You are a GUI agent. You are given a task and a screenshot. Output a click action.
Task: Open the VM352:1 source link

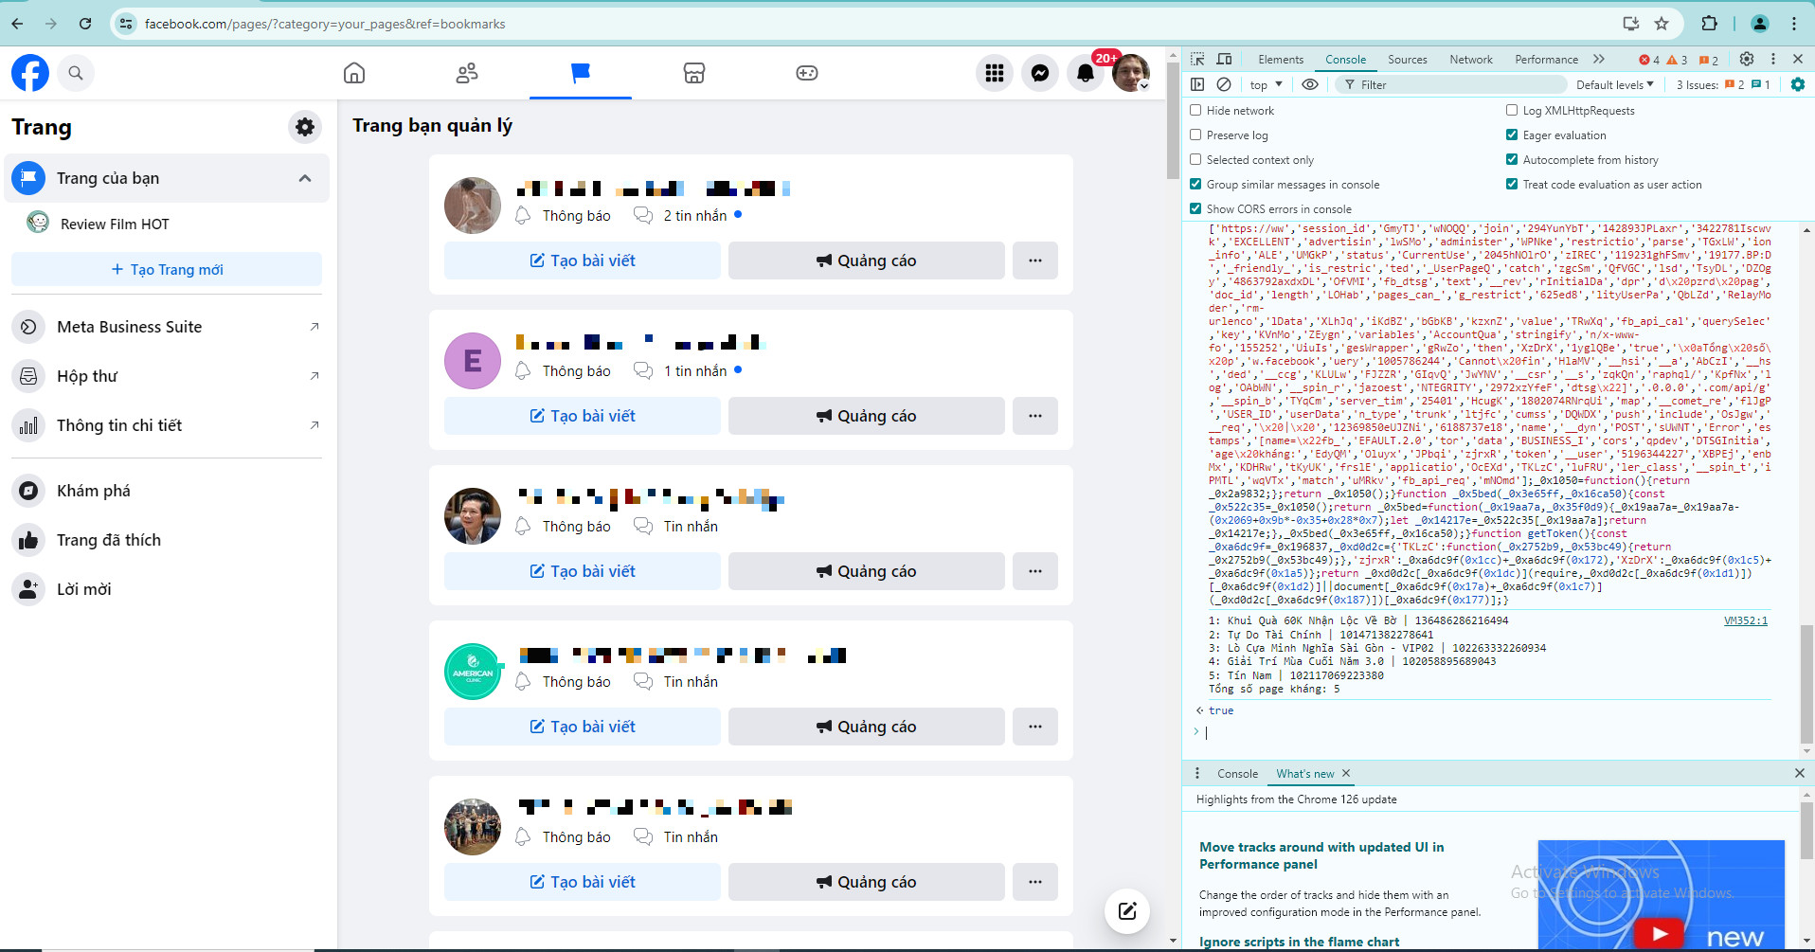coord(1745,621)
